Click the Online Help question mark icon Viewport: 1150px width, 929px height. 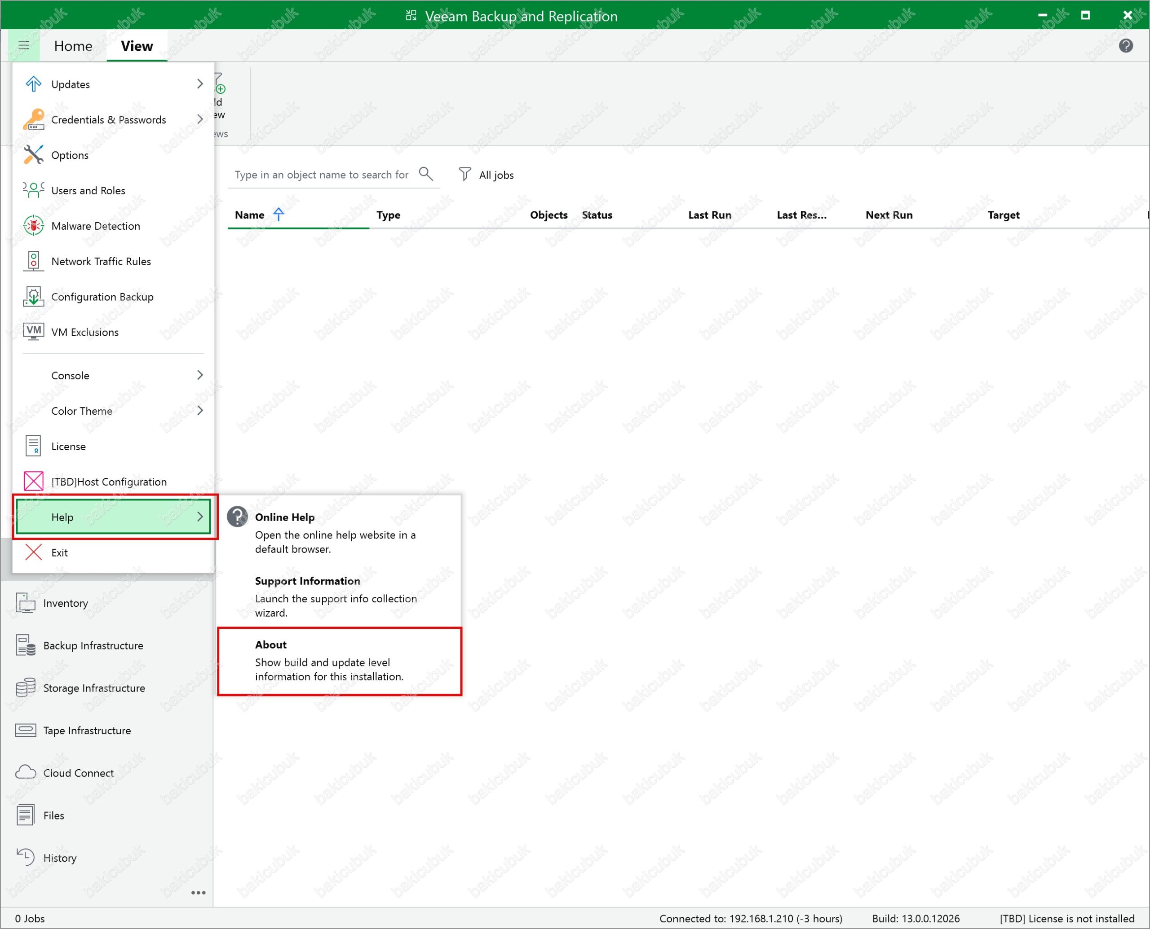pos(237,517)
